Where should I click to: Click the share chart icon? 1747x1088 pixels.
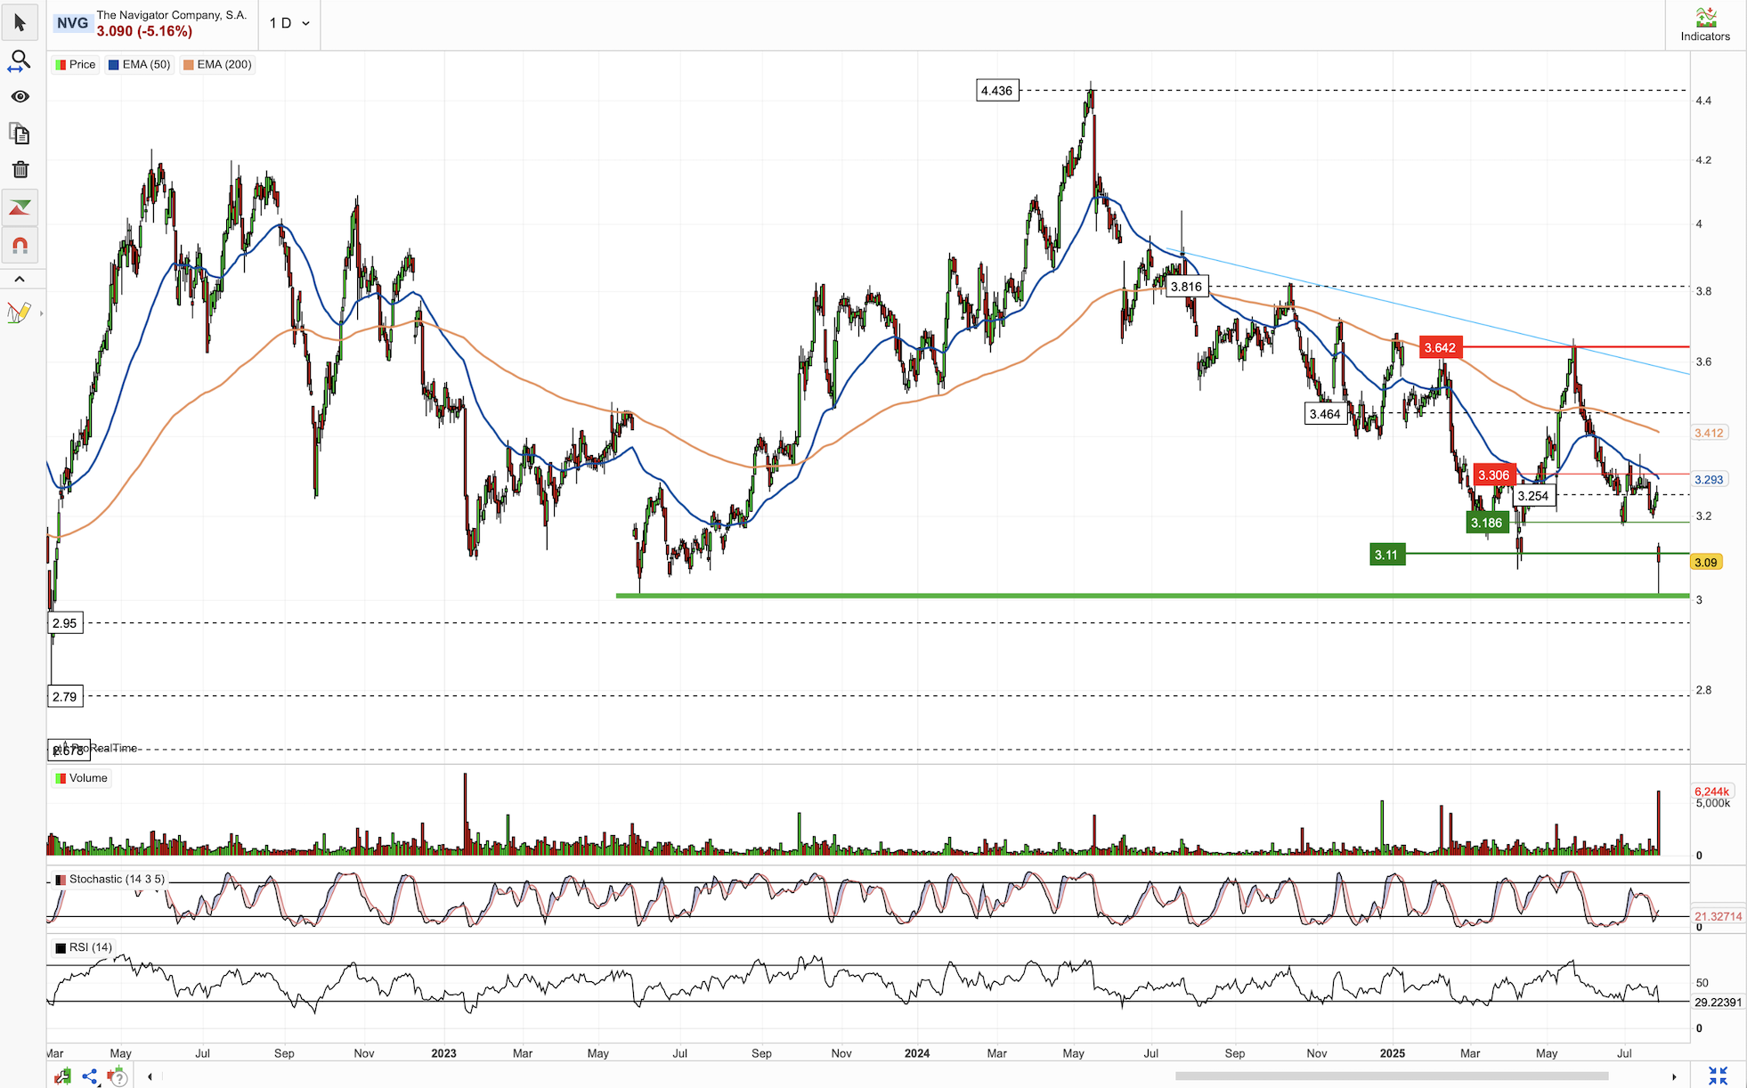pyautogui.click(x=89, y=1076)
